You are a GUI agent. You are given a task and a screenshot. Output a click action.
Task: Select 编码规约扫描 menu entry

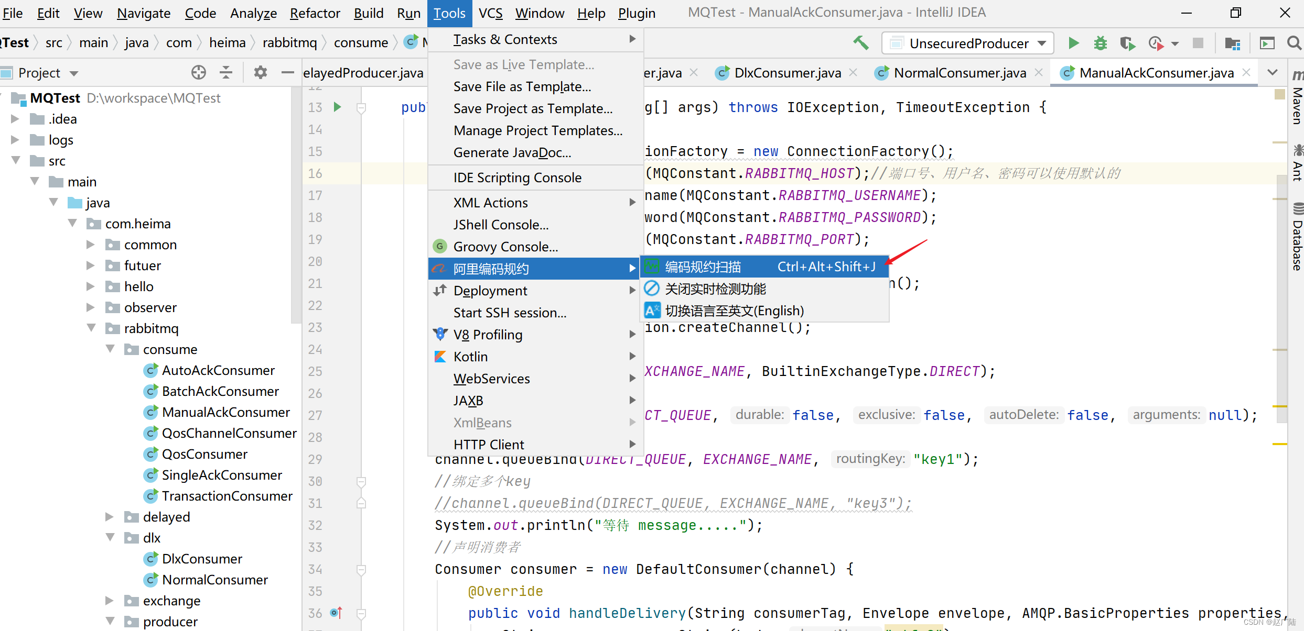(x=703, y=267)
